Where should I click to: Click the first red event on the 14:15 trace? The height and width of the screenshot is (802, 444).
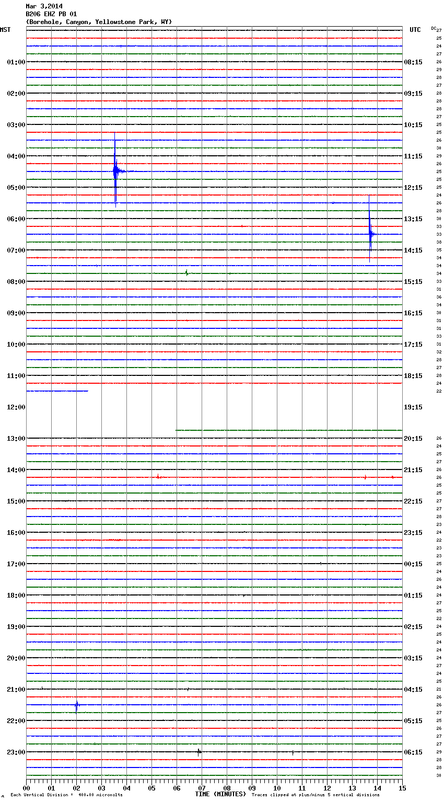point(158,477)
